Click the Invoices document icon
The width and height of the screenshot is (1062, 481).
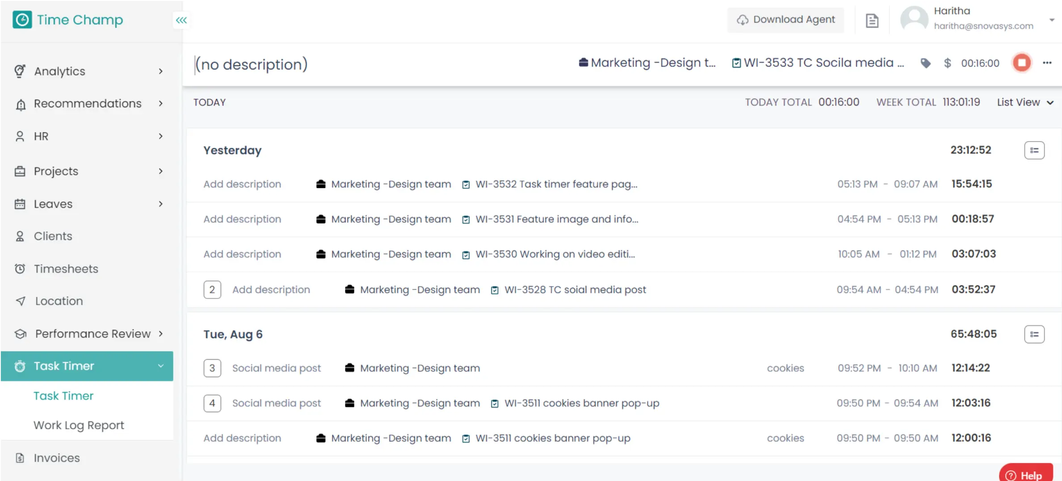pos(20,458)
